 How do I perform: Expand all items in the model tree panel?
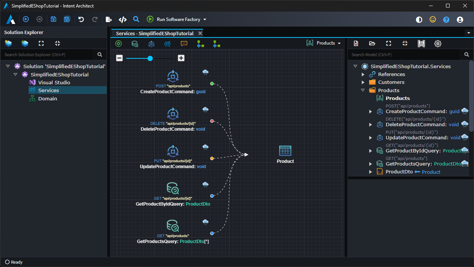tap(389, 43)
